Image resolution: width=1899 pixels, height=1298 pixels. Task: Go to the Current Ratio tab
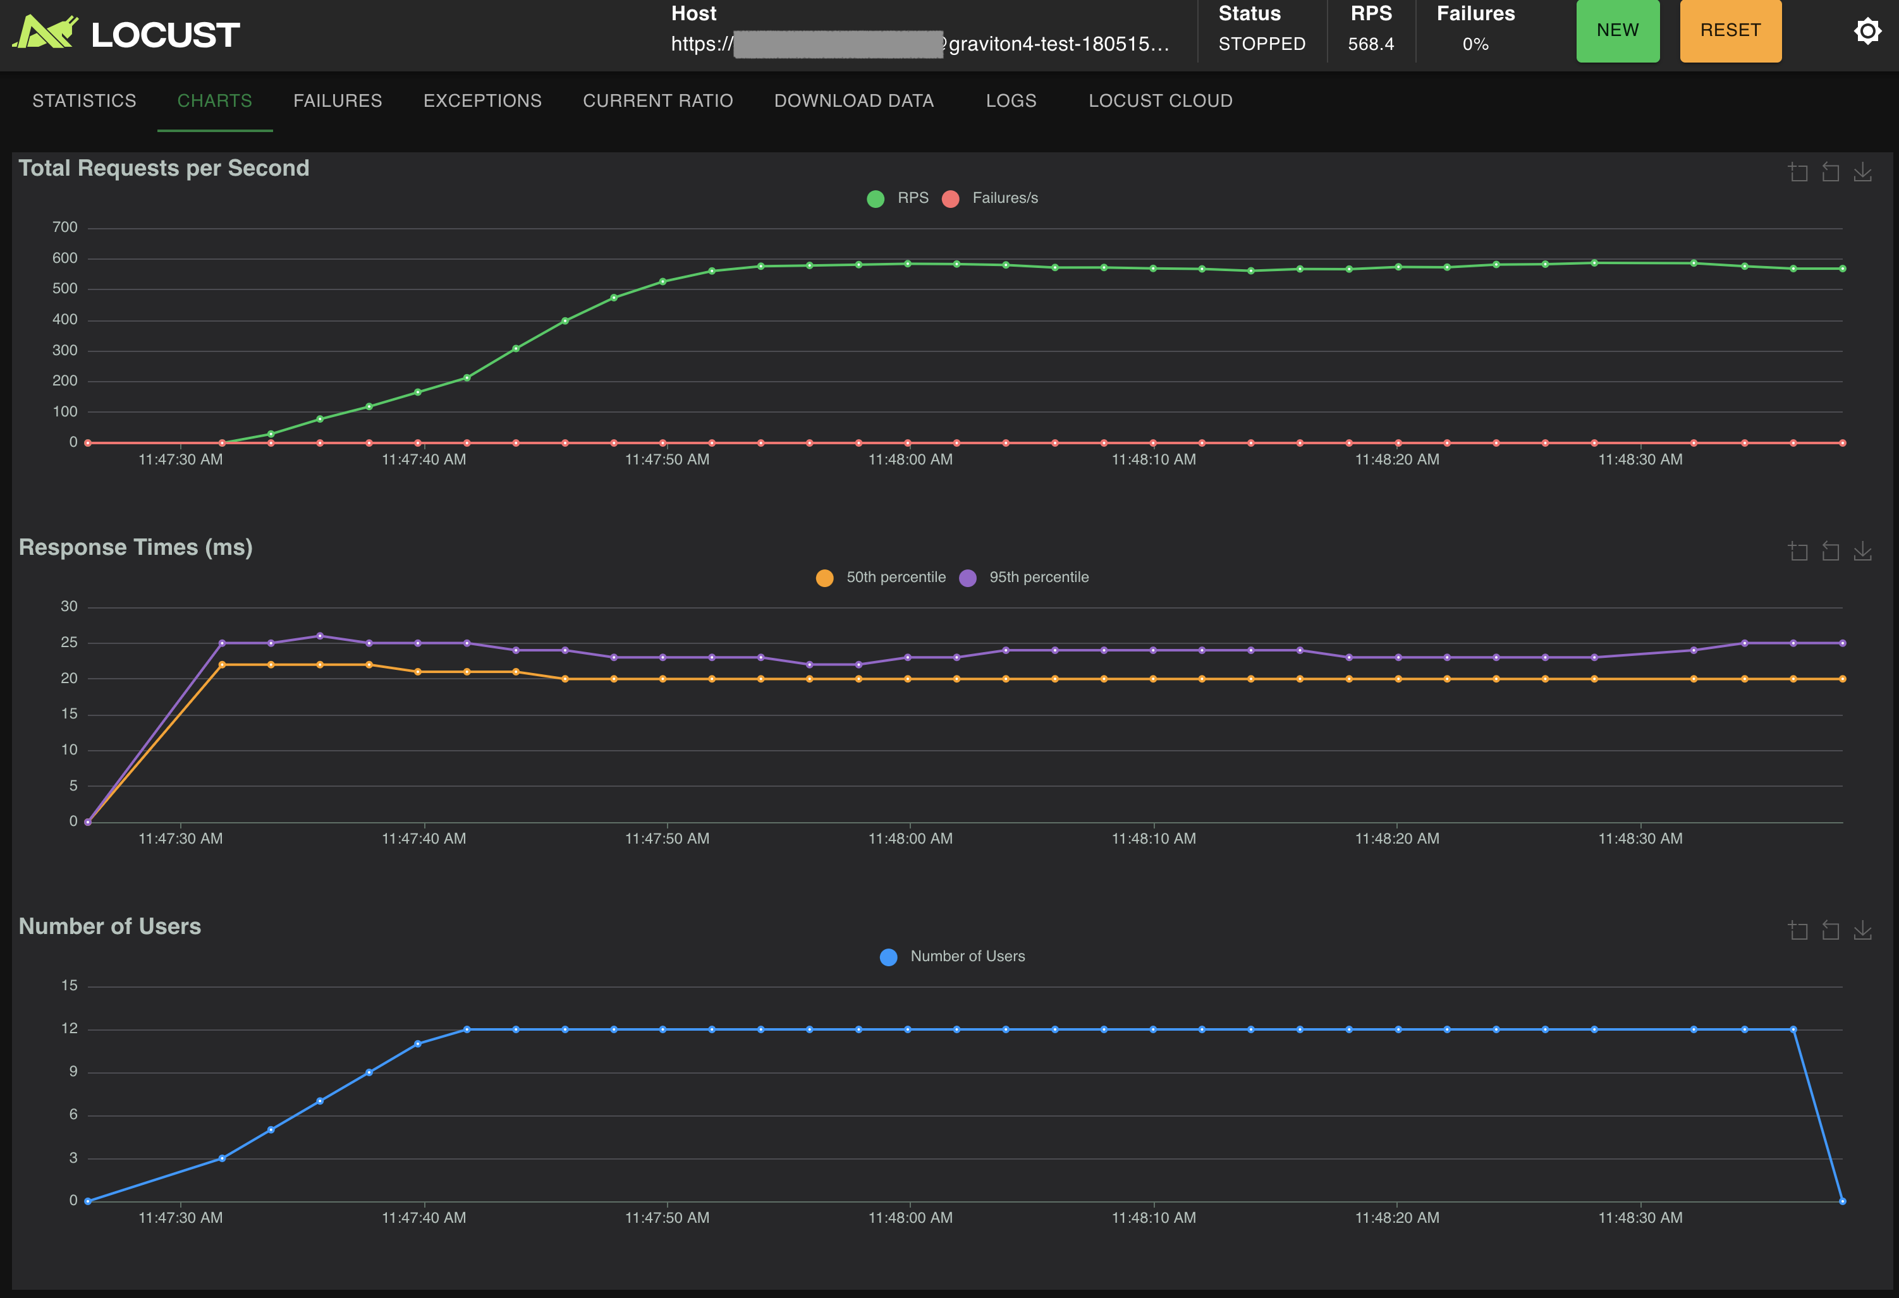658,100
